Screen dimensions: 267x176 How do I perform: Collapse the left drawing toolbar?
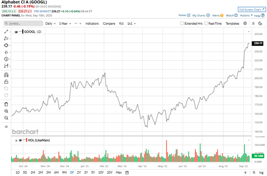pyautogui.click(x=6, y=127)
